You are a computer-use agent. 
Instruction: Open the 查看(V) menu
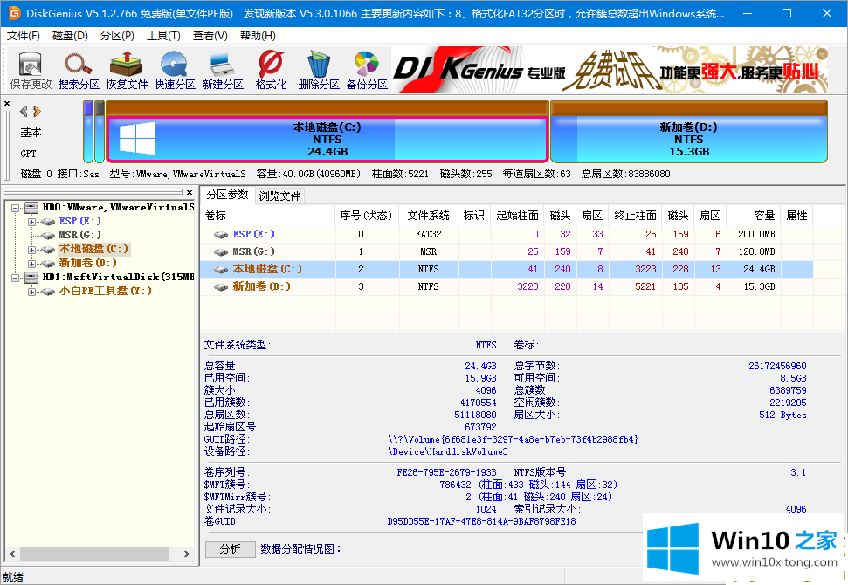[x=210, y=36]
